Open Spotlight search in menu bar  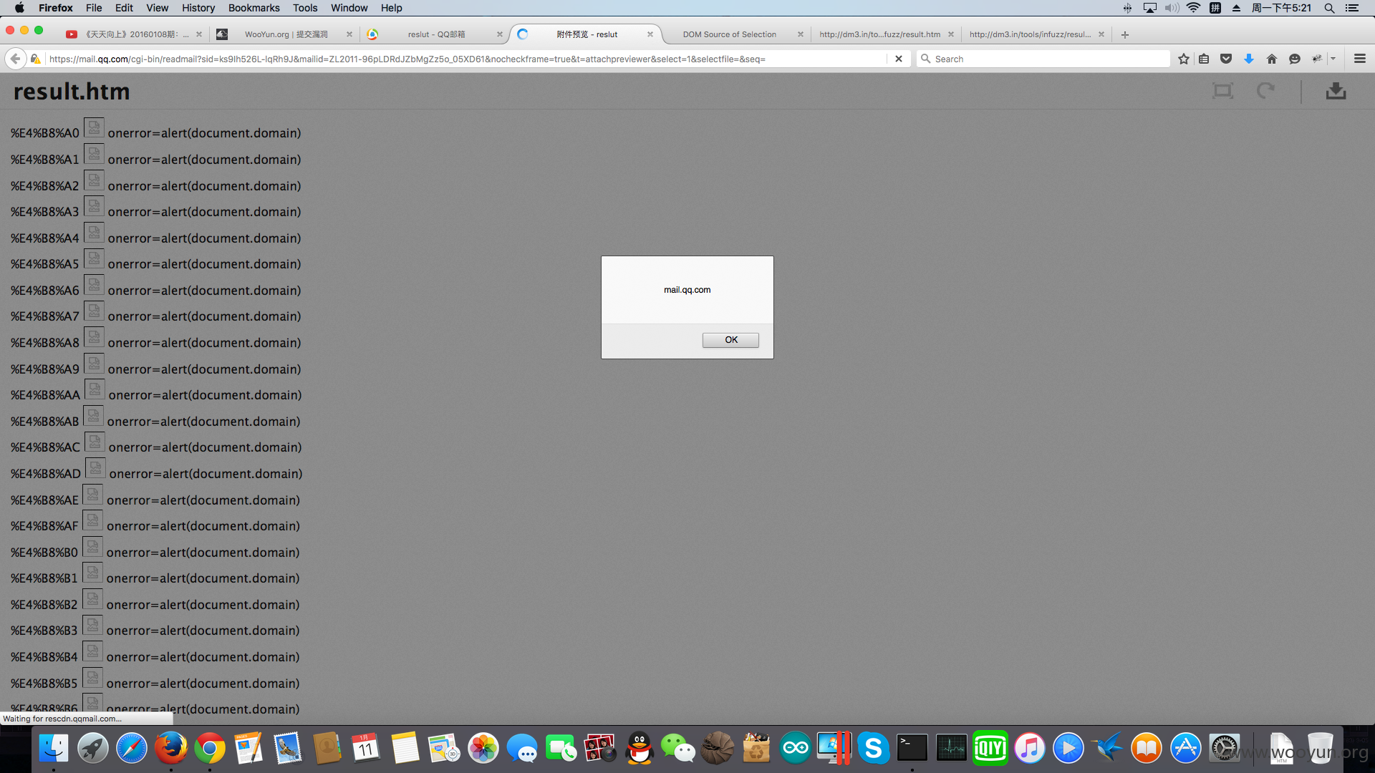pos(1329,8)
